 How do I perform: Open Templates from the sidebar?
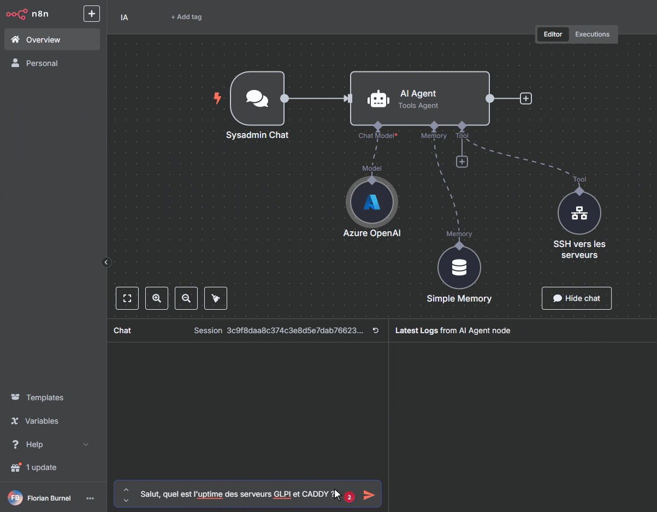pos(44,397)
